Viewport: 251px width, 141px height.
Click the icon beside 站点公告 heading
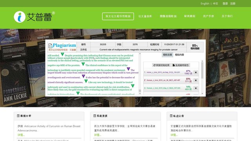pos(171,116)
